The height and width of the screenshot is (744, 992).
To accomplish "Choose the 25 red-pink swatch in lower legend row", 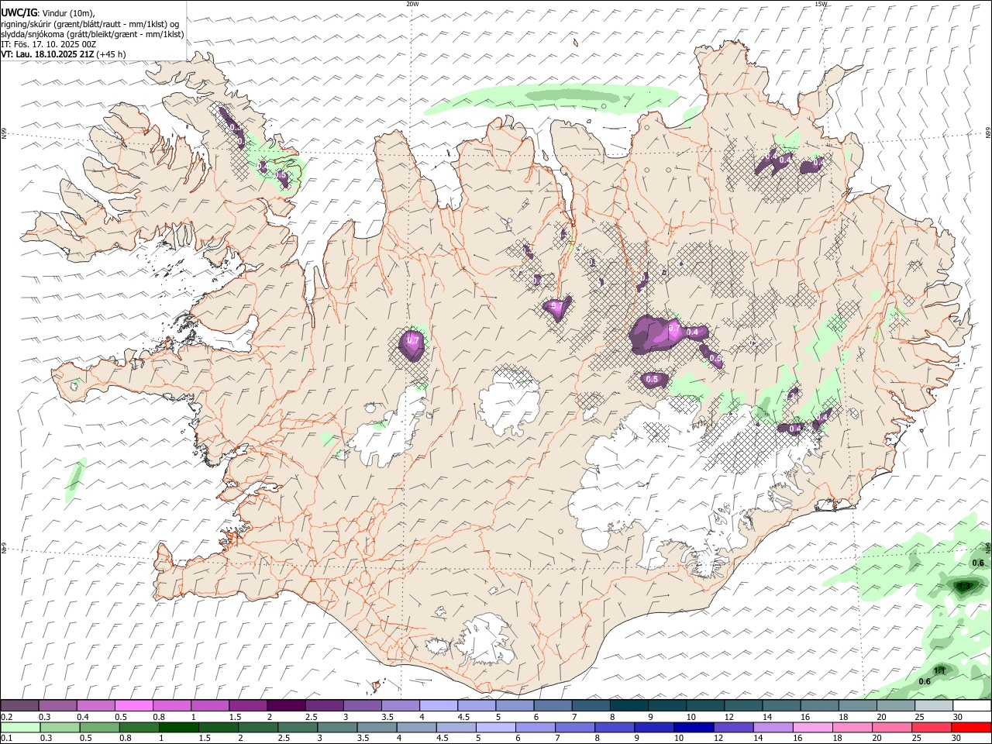I will [932, 727].
